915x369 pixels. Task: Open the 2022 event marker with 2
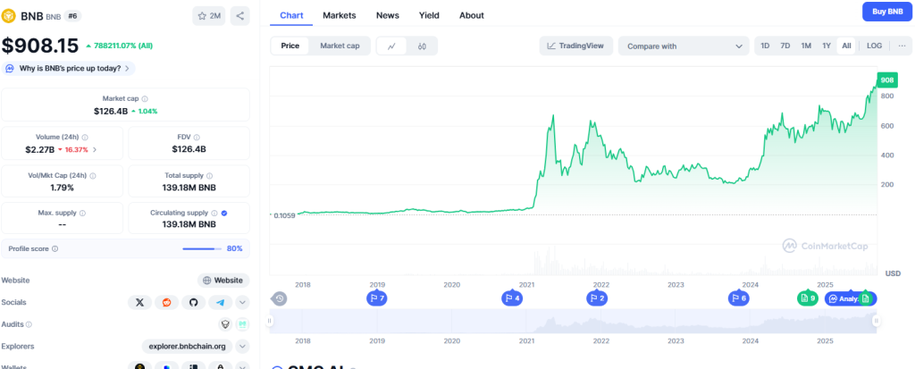click(x=596, y=298)
